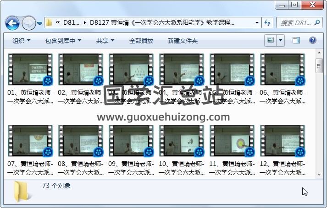Toggle the preview pane
Image resolution: width=327 pixels, height=208 pixels.
pos(296,40)
